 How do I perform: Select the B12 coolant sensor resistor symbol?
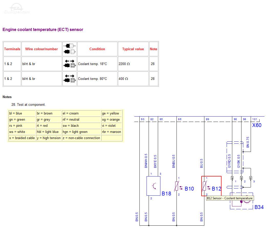(204, 186)
